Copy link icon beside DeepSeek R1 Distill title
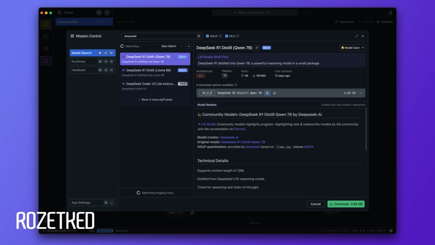This screenshot has height=245, width=435. [257, 48]
